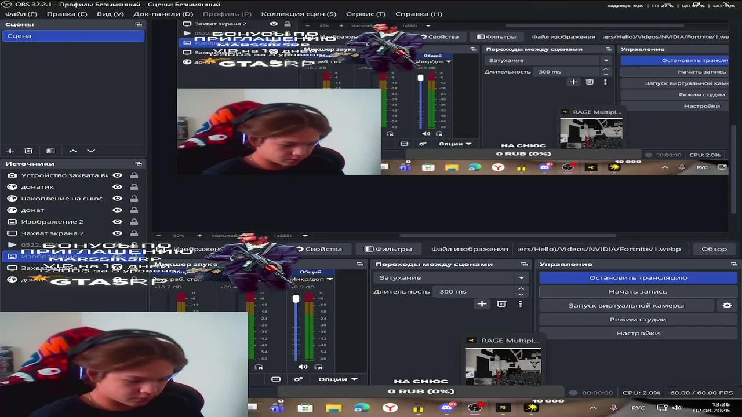
Task: Undock the Управление panel via its icon
Action: 734,264
